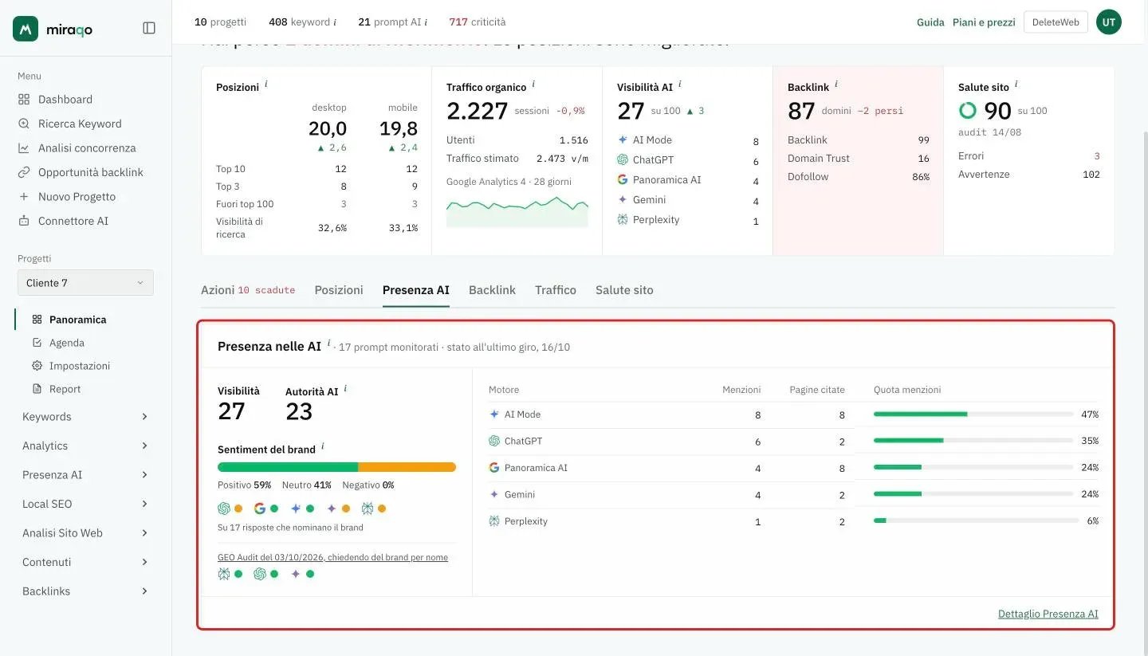Expand the Local SEO section

pyautogui.click(x=85, y=504)
